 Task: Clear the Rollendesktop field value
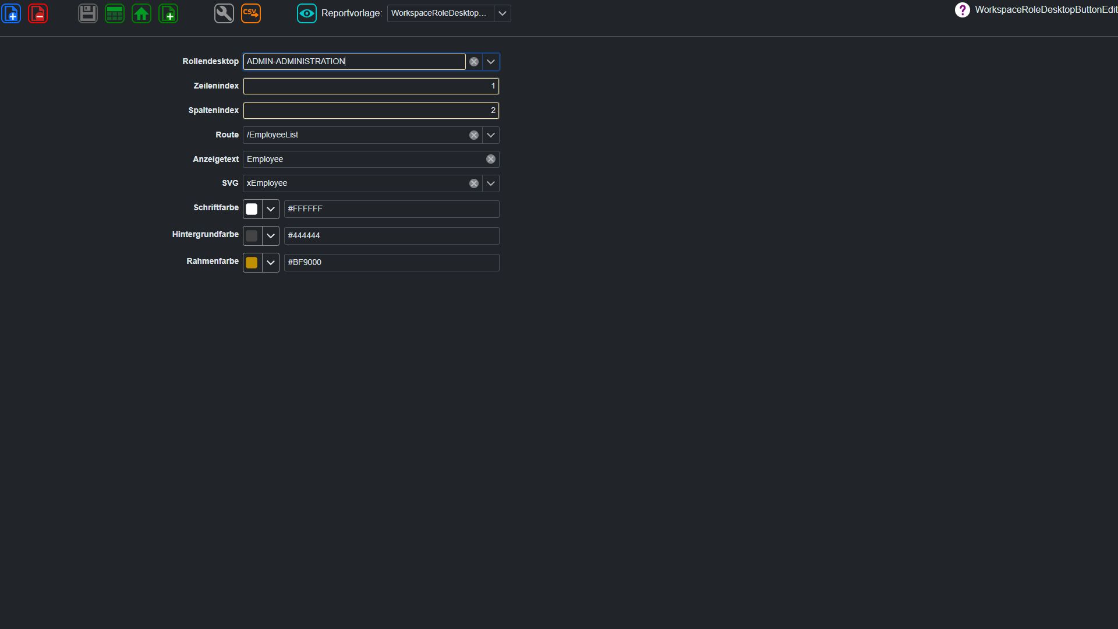474,62
